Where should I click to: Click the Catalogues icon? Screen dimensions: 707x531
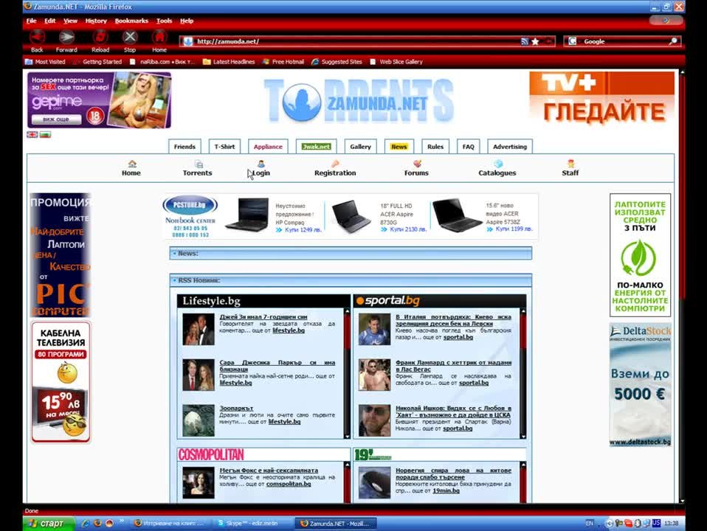(x=498, y=164)
